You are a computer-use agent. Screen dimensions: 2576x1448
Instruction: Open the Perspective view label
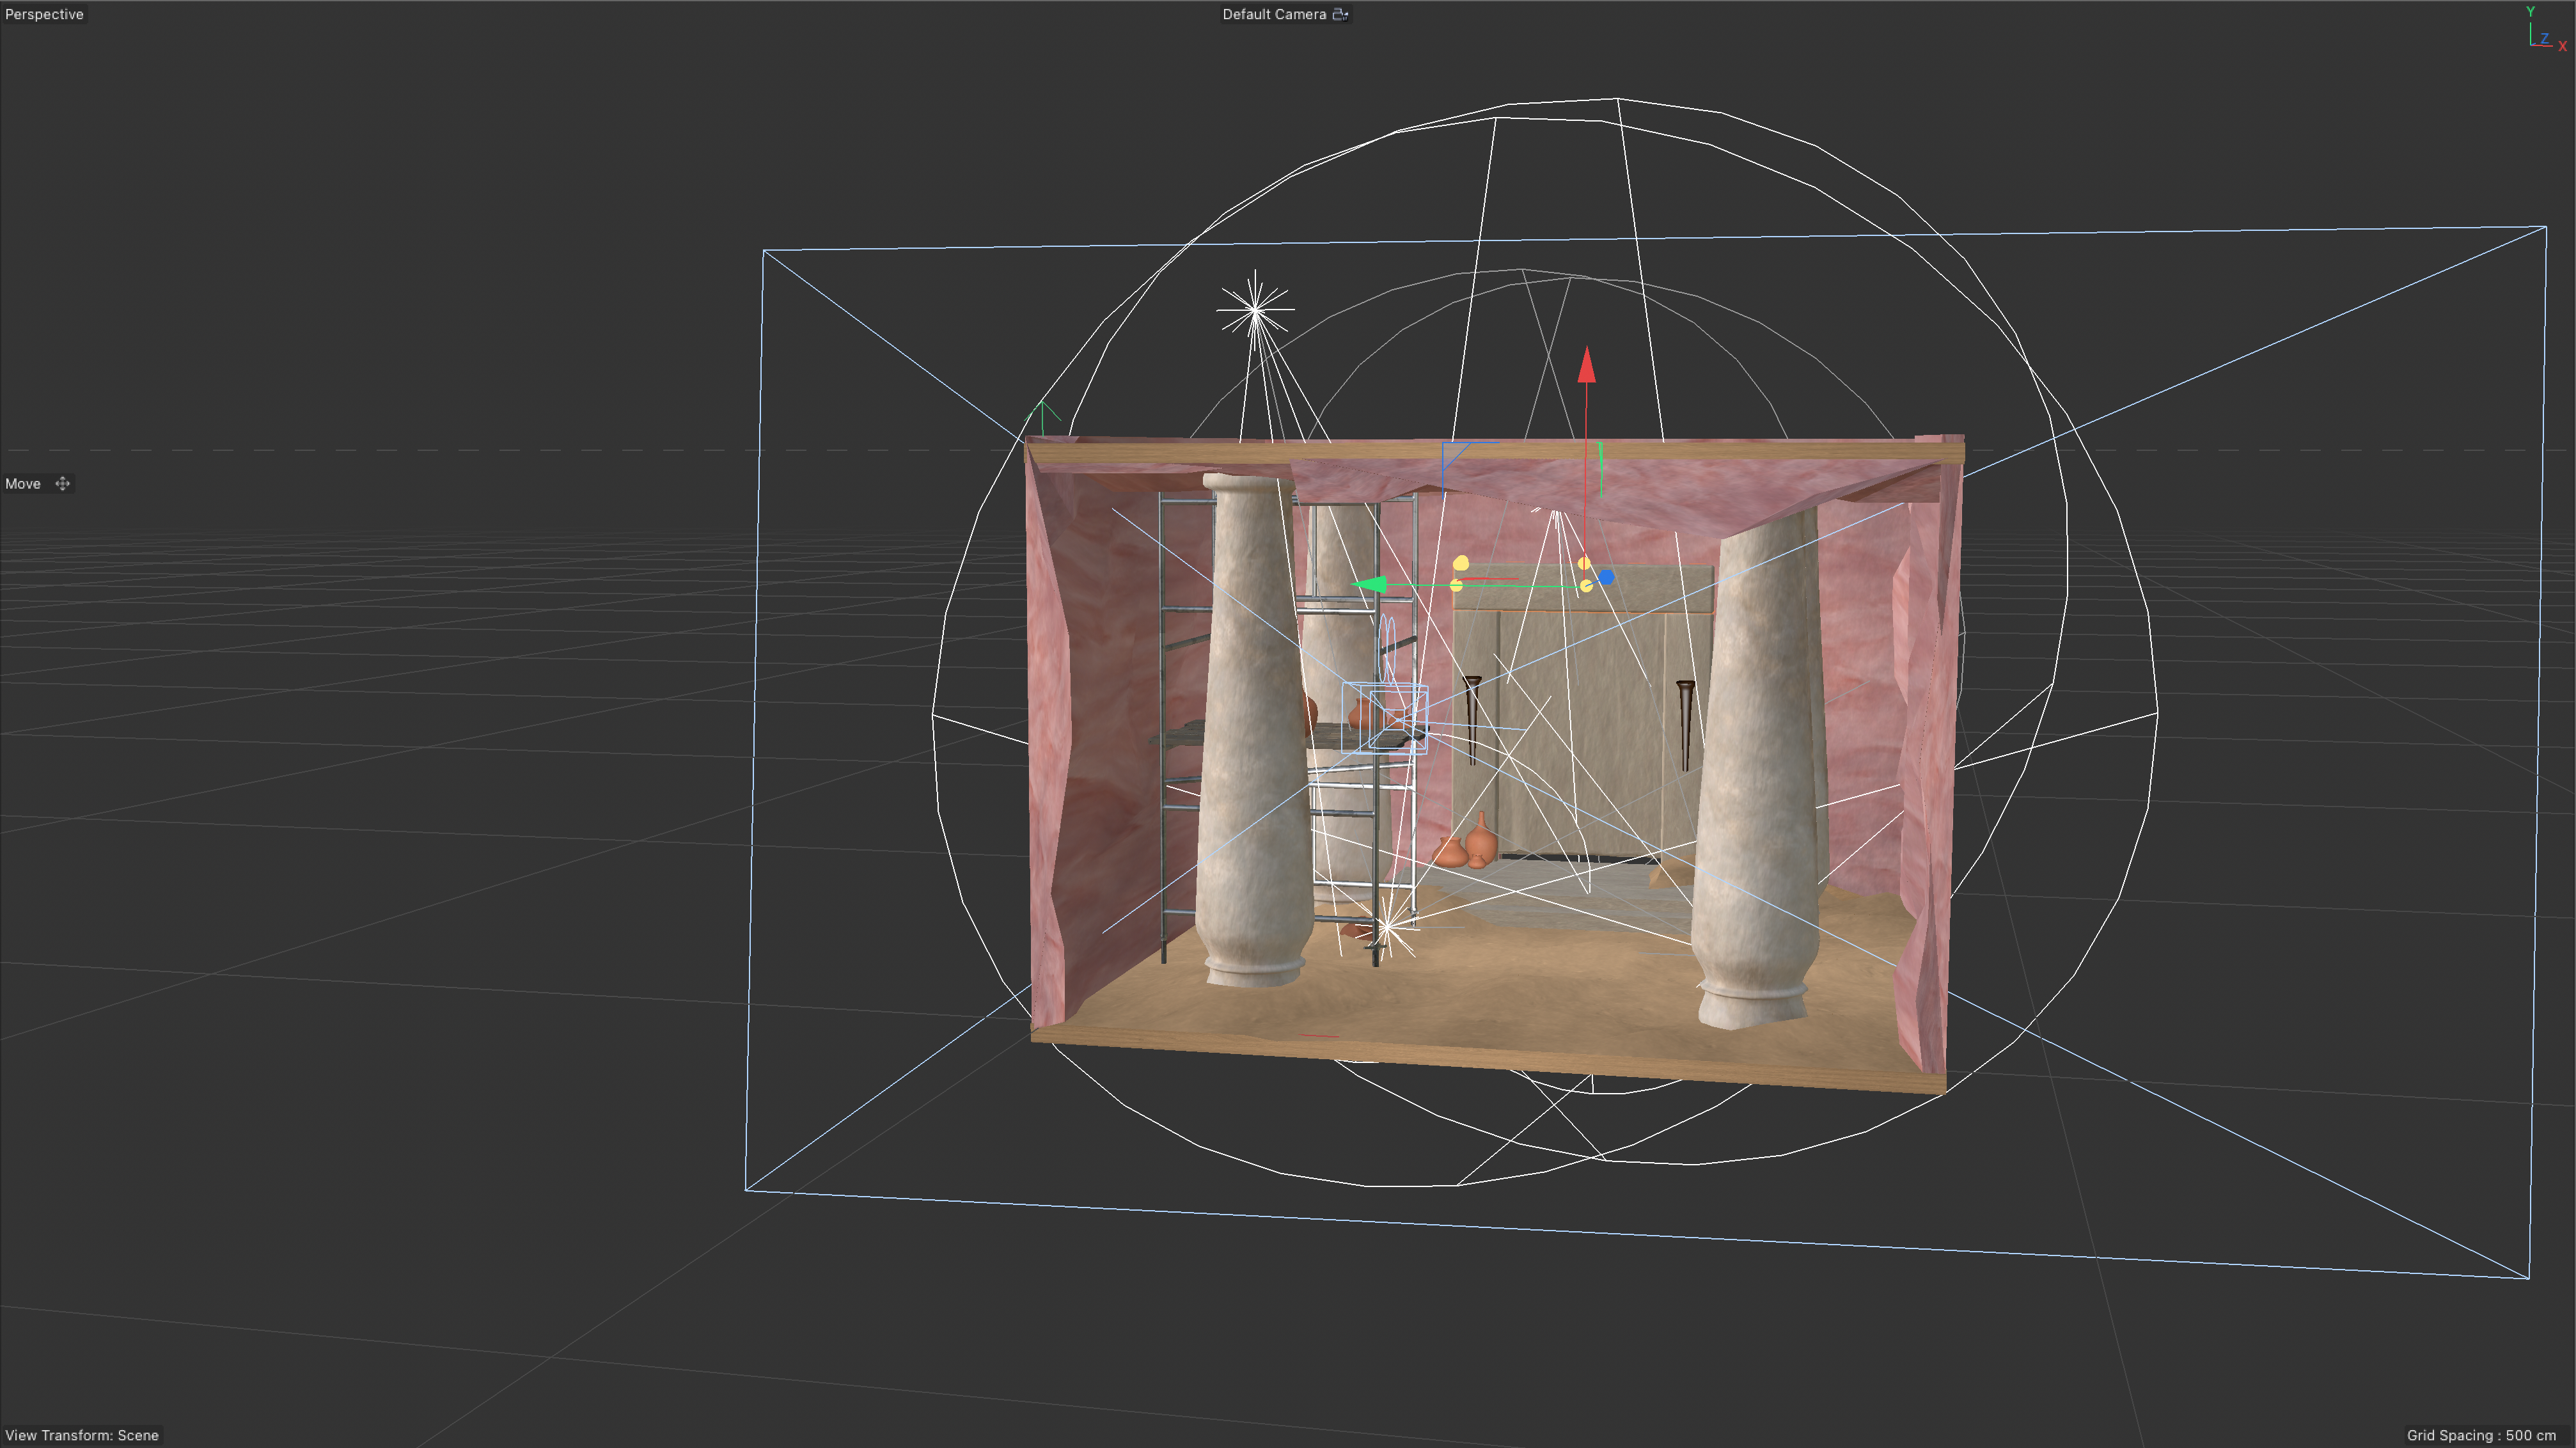[x=44, y=14]
